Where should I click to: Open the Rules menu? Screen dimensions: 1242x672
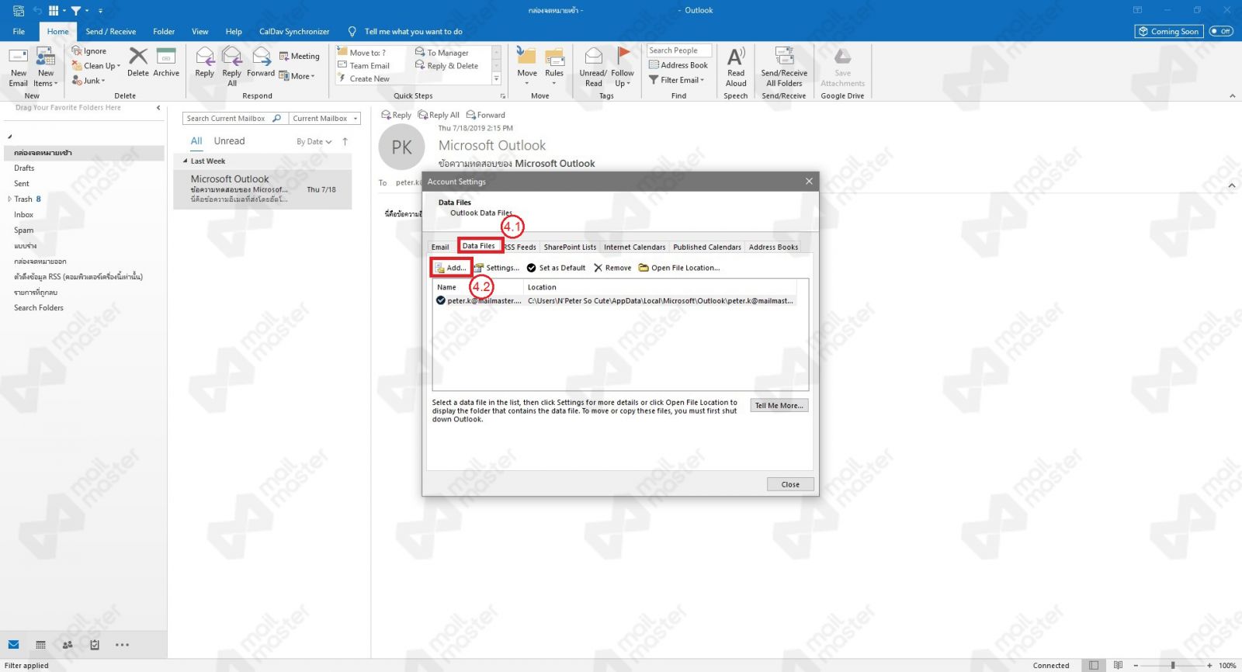(x=554, y=67)
